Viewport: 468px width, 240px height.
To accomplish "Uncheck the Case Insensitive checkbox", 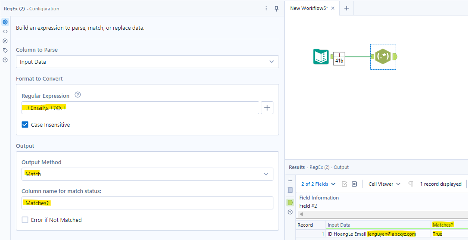I will (25, 125).
